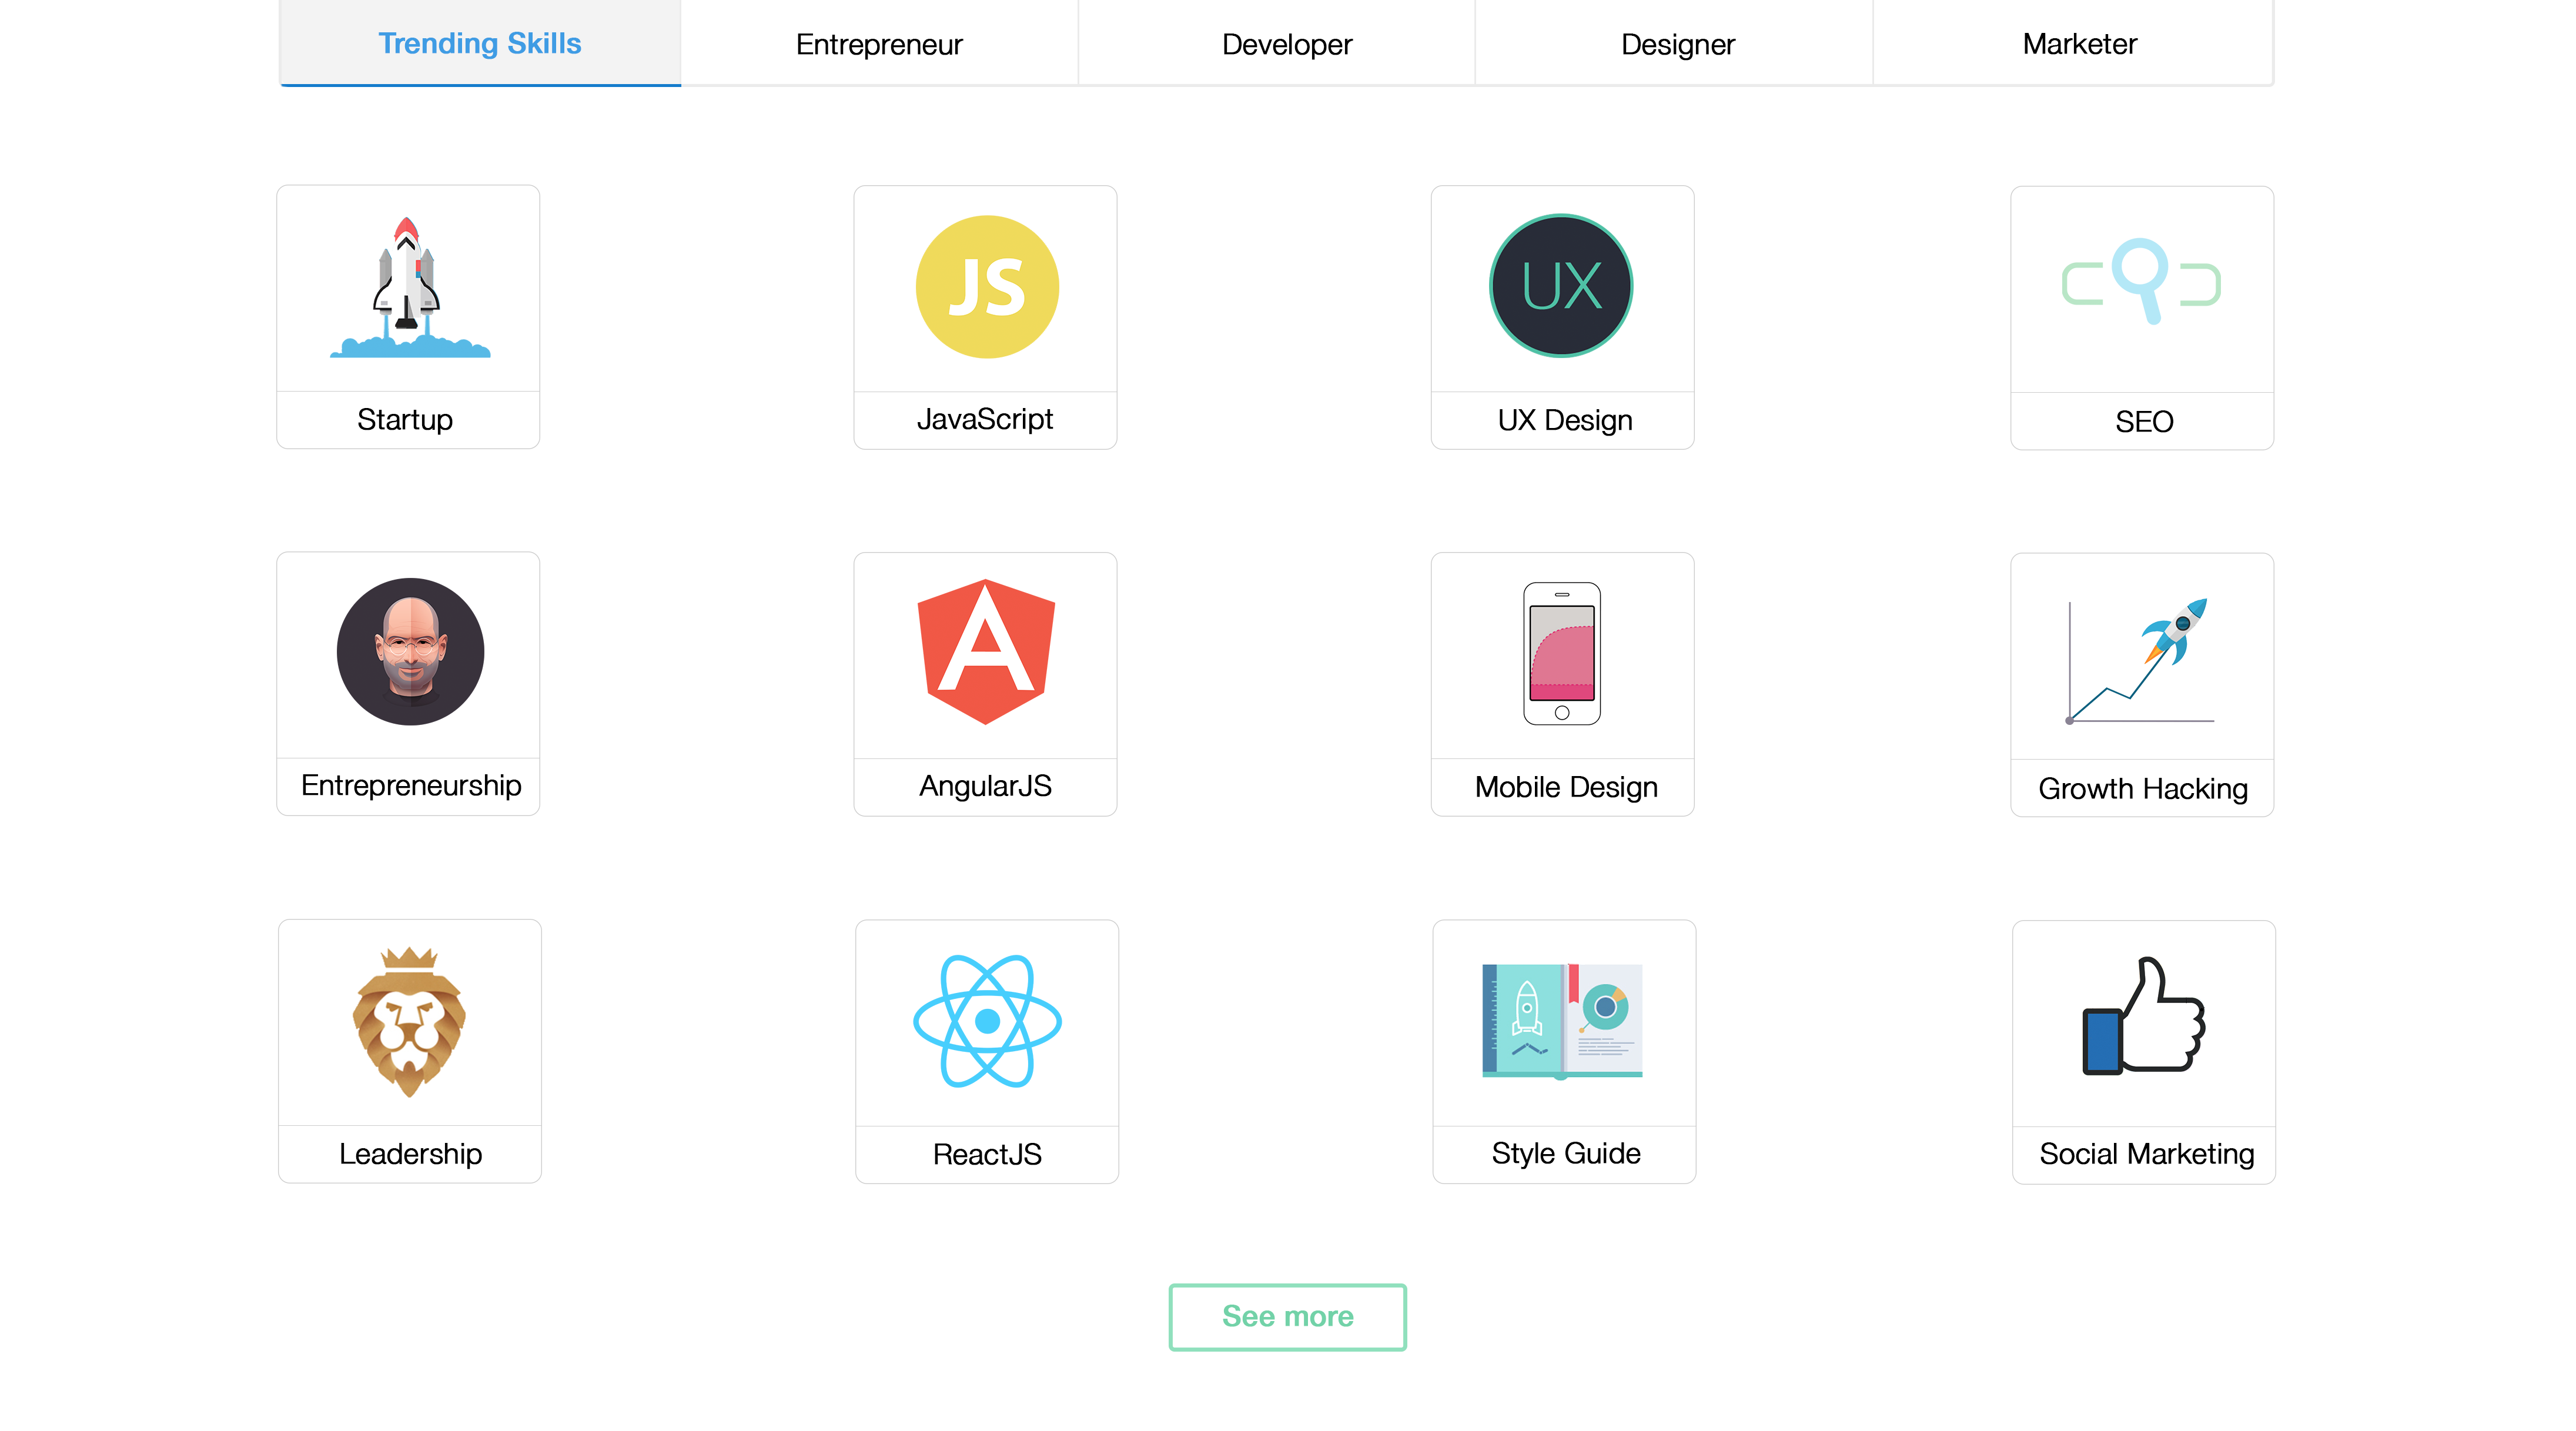Open the red AngularJS shield logo
2576x1431 pixels.
[986, 652]
